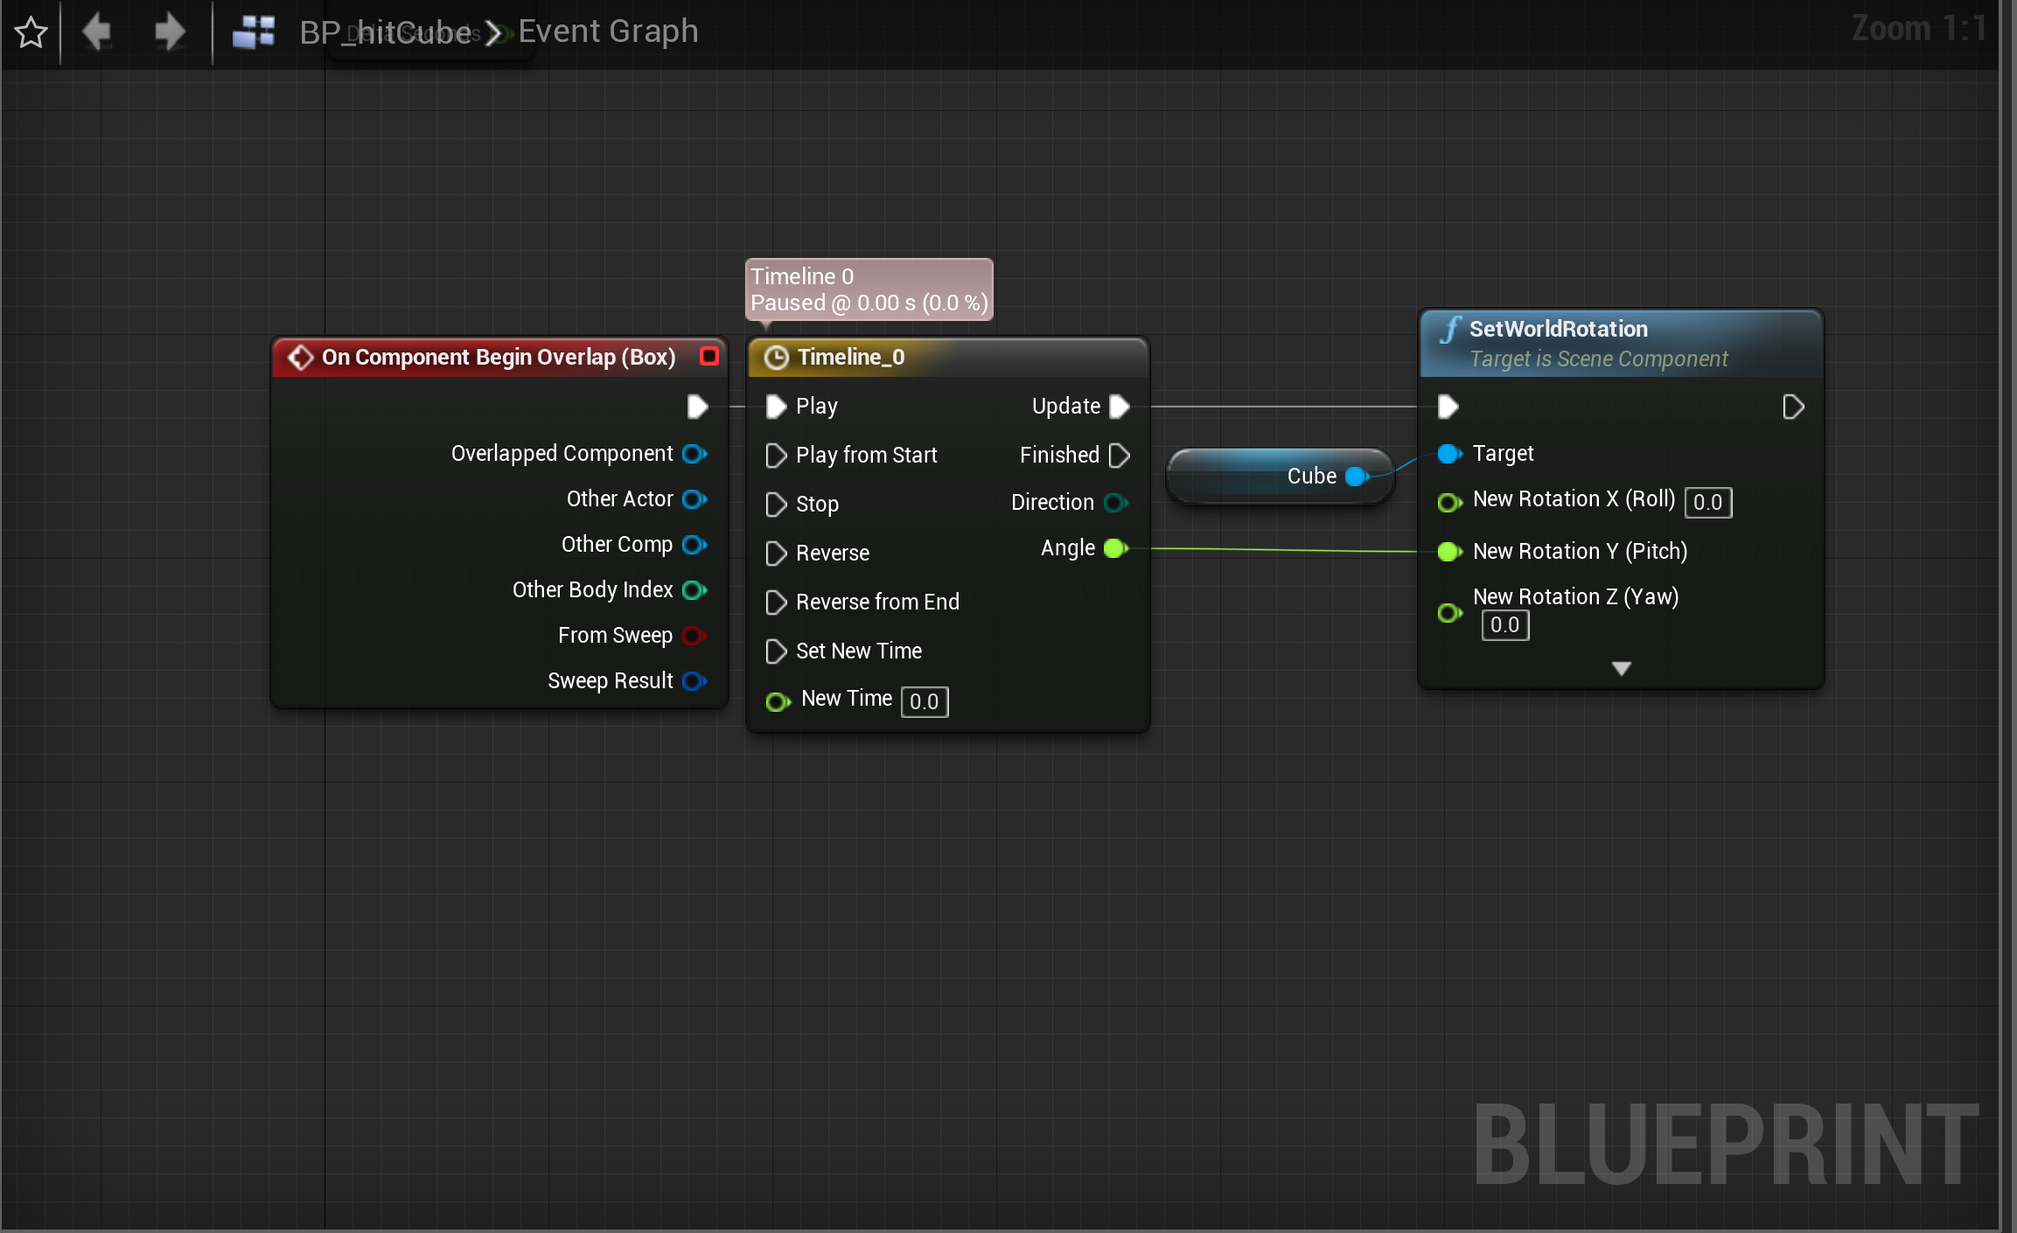Open BP_hitCube breadcrumb item

click(x=386, y=33)
